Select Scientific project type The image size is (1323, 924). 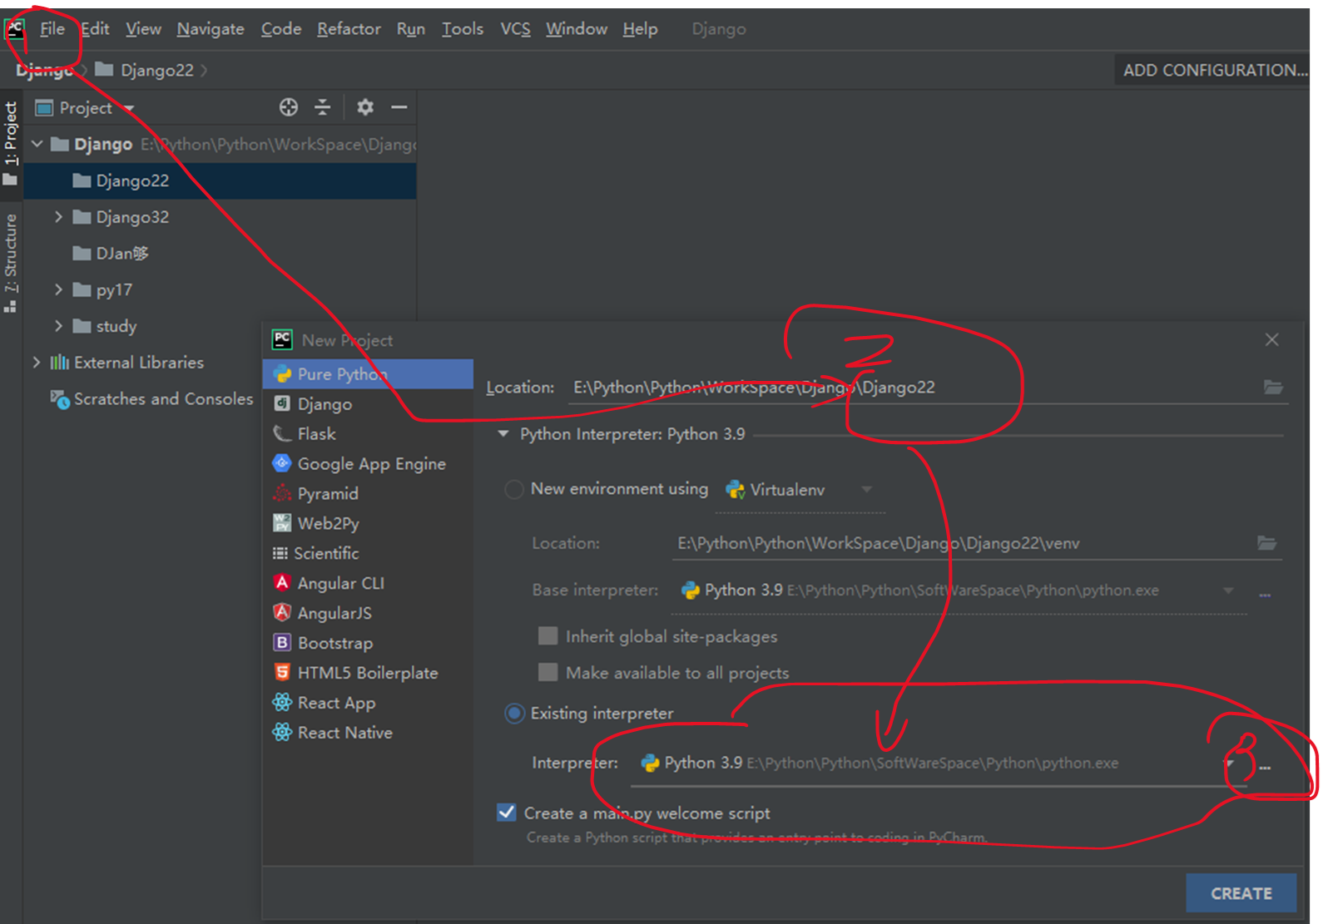[x=368, y=554]
